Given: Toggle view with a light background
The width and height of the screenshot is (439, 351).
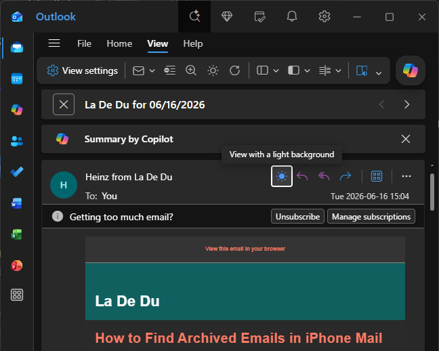Looking at the screenshot, I should (x=282, y=176).
